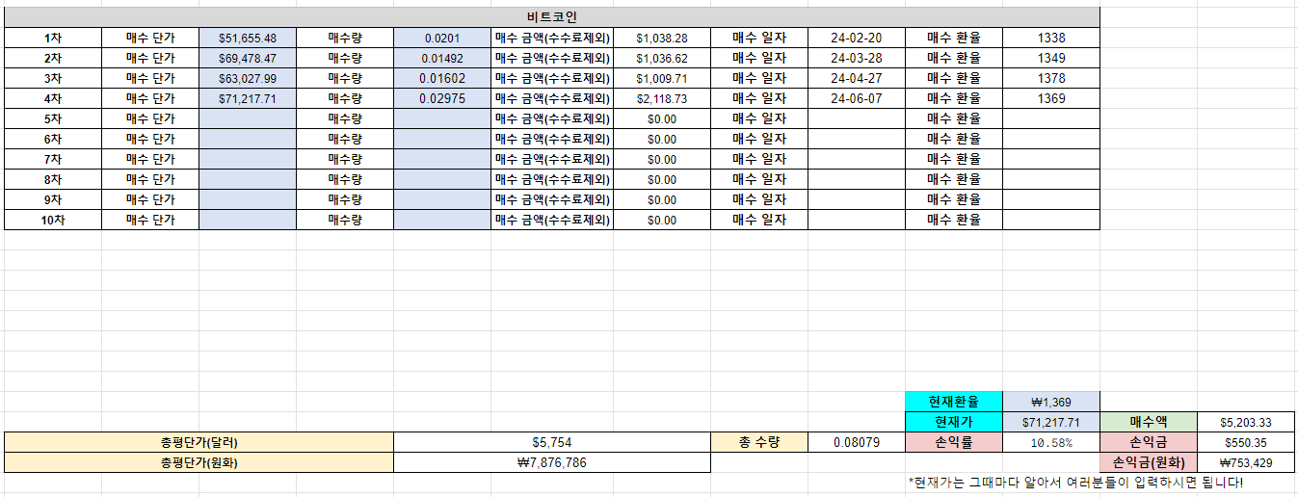Click the 7차 row 매수 금액(수수료제외) label
This screenshot has width=1298, height=497.
[552, 159]
